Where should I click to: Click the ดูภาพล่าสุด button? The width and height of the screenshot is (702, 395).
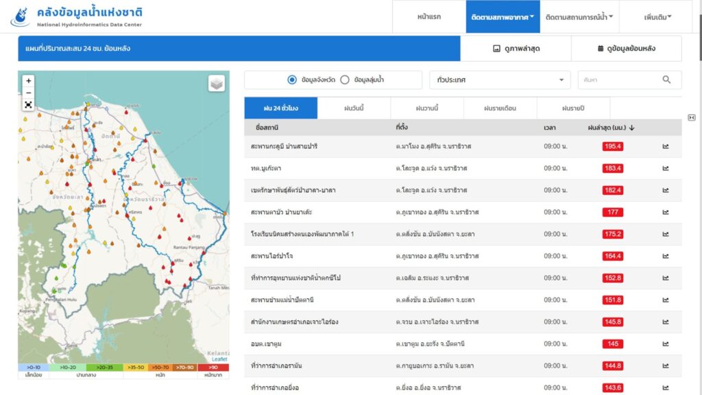point(516,49)
